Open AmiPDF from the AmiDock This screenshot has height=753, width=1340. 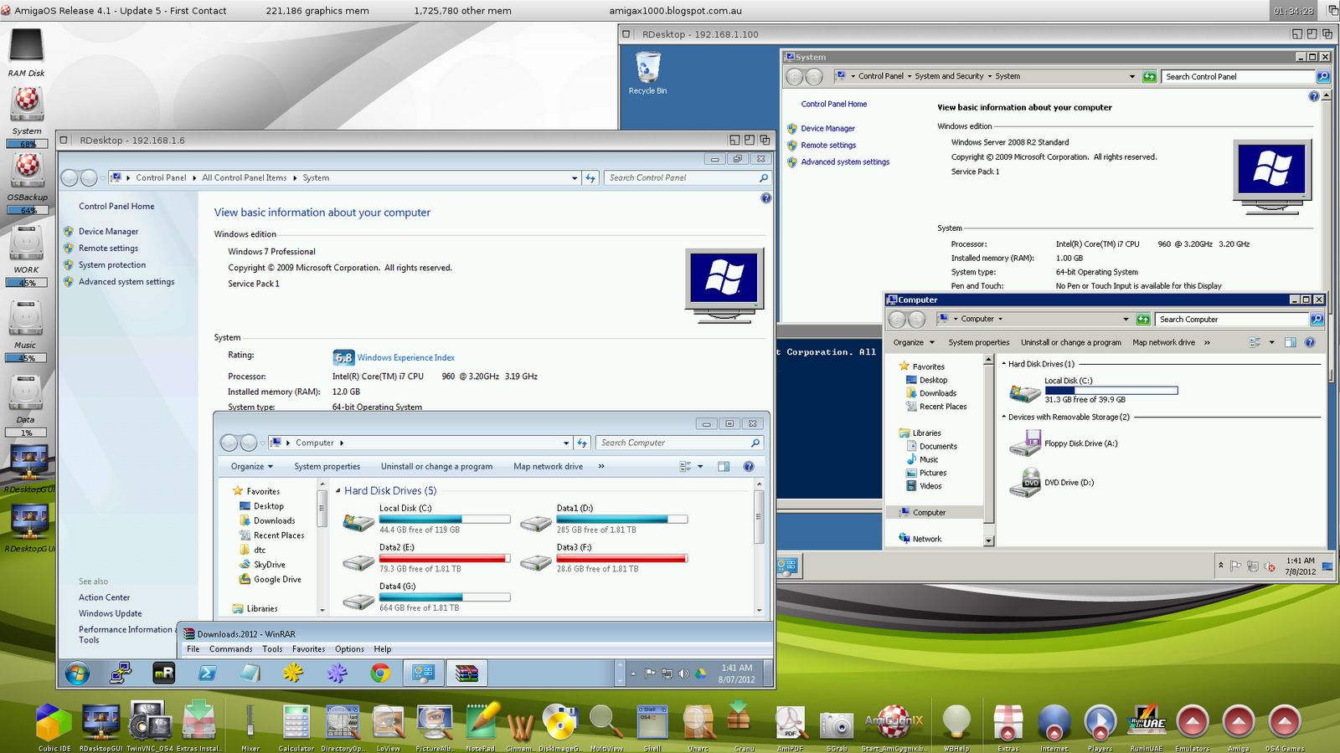[x=790, y=721]
